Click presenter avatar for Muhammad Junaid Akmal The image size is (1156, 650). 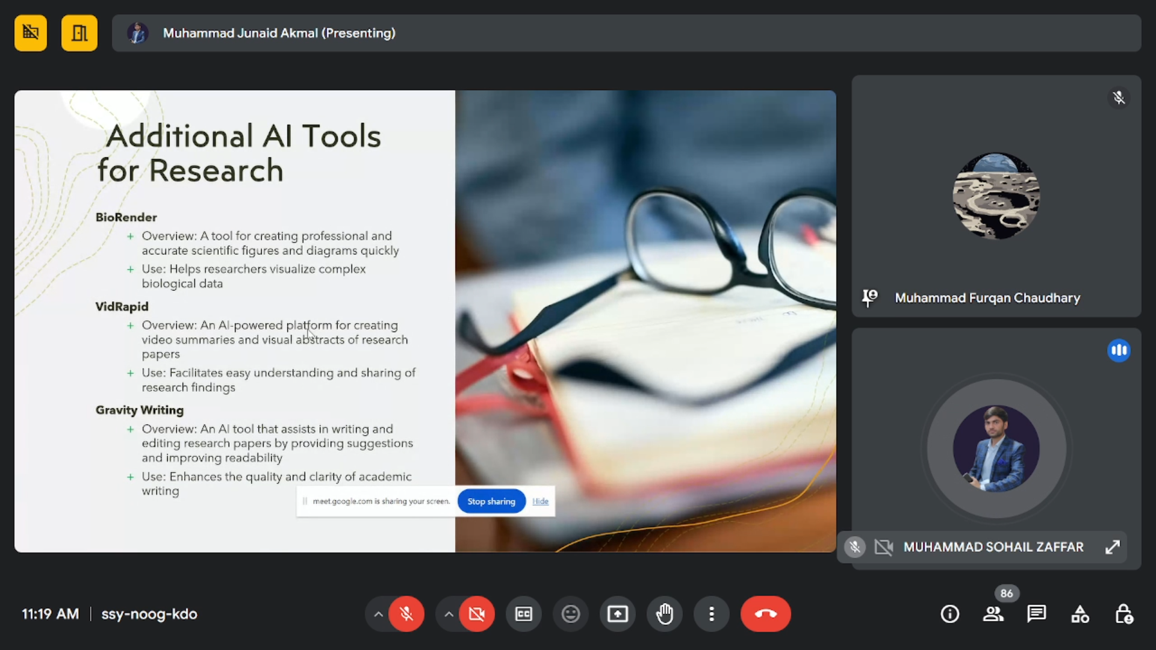pyautogui.click(x=138, y=33)
